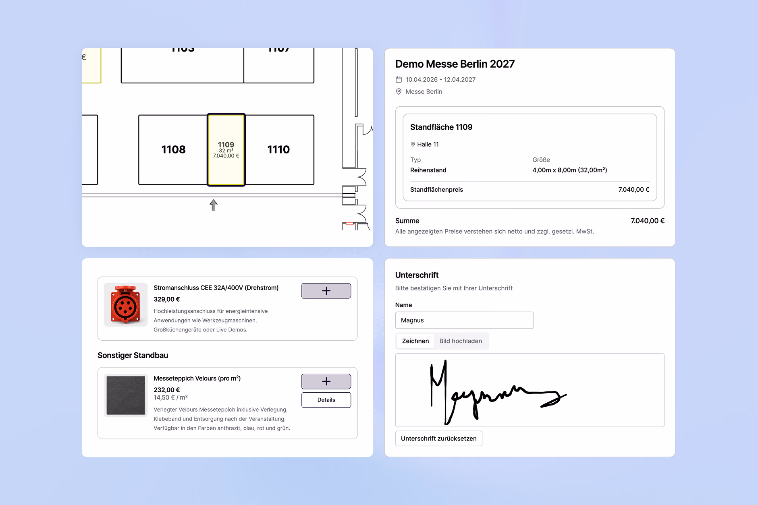Click the Stromanschluss CEE 32A/400V title
The height and width of the screenshot is (505, 758).
point(216,288)
